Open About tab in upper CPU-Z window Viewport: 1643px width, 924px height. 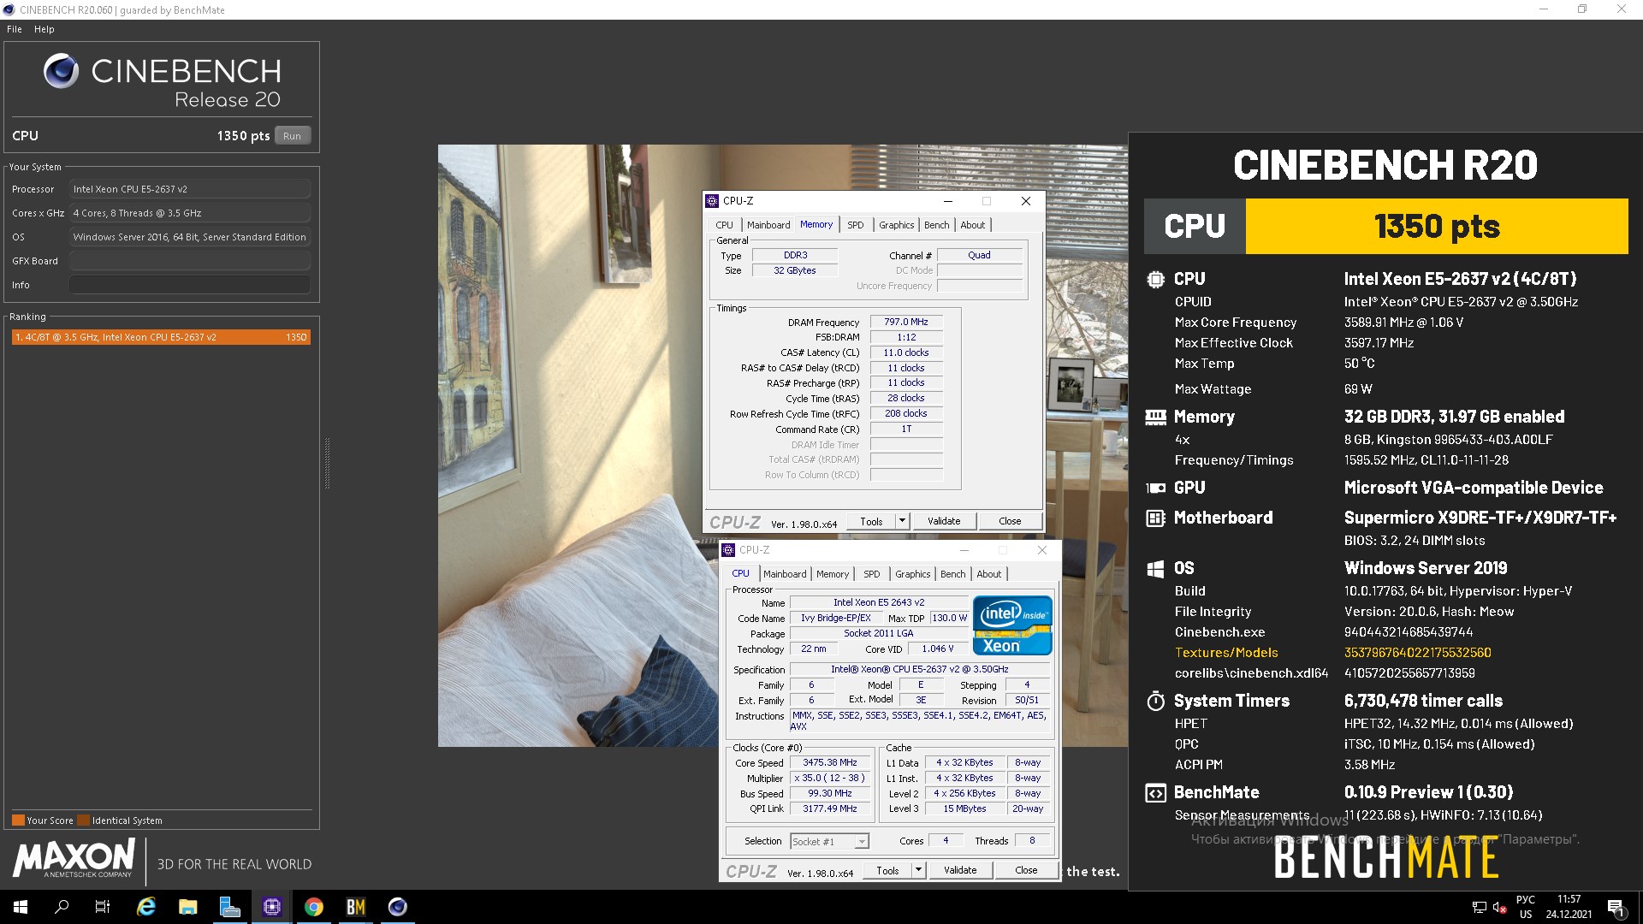(x=973, y=225)
